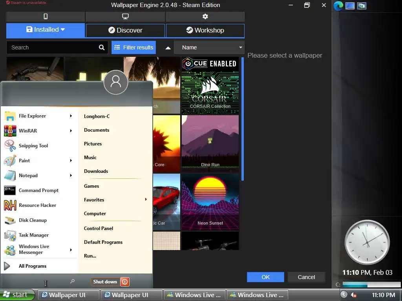Focus the wallpaper Search field
The width and height of the screenshot is (402, 301).
[x=57, y=47]
